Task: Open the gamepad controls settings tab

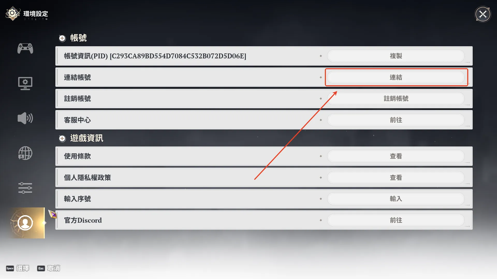Action: (25, 48)
